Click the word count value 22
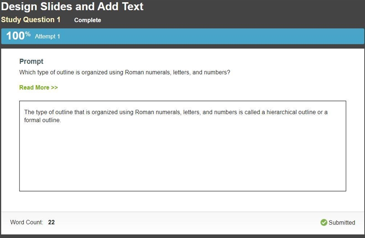 [x=51, y=222]
